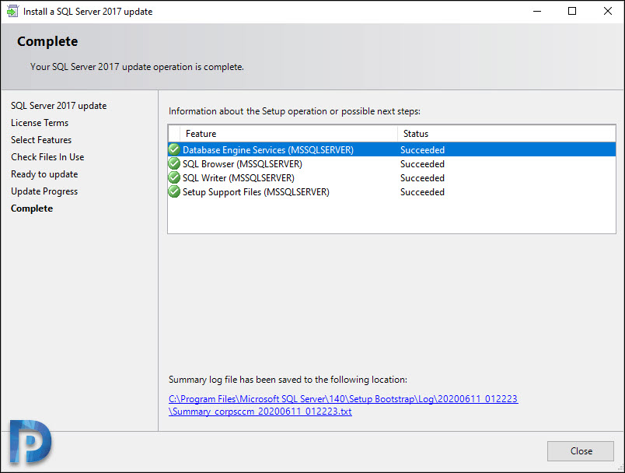Screen dimensions: 625x473
Task: Select the Setup Support Files (MSSQLSERVER) row
Action: (392, 191)
